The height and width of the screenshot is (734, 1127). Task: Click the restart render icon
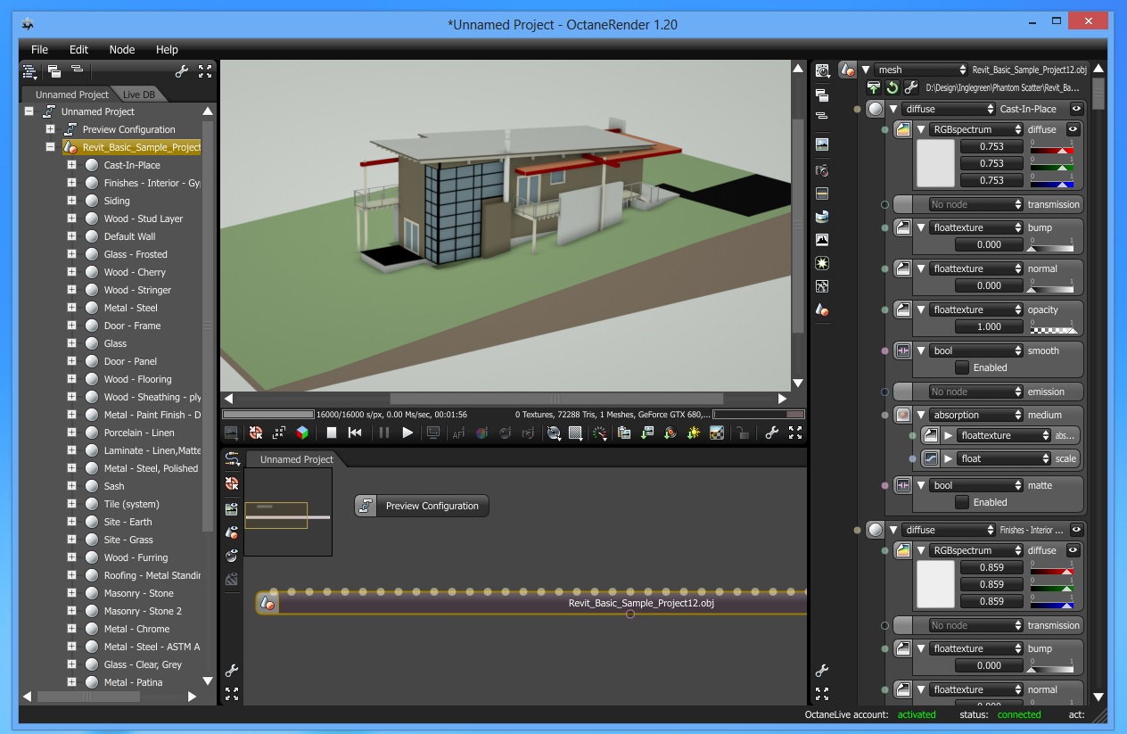pyautogui.click(x=355, y=433)
